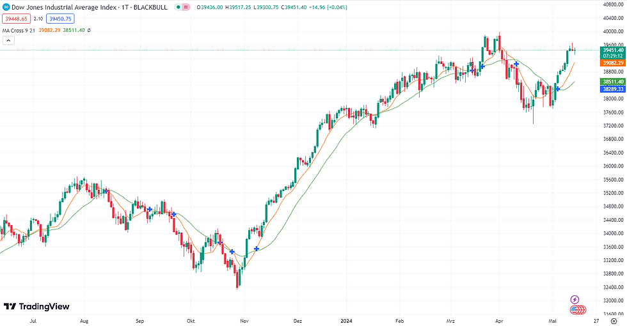Click the pink approximate-data indicator icon
627x326 pixels.
186,7
